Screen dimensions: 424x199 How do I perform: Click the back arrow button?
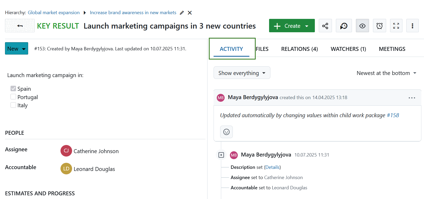[x=20, y=26]
